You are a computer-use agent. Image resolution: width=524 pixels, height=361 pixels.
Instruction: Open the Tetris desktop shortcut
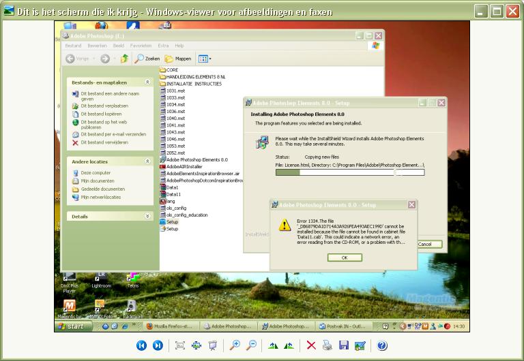[x=133, y=279]
